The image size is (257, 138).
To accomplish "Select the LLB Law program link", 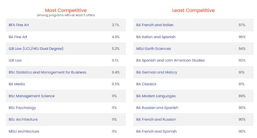I will click(15, 61).
